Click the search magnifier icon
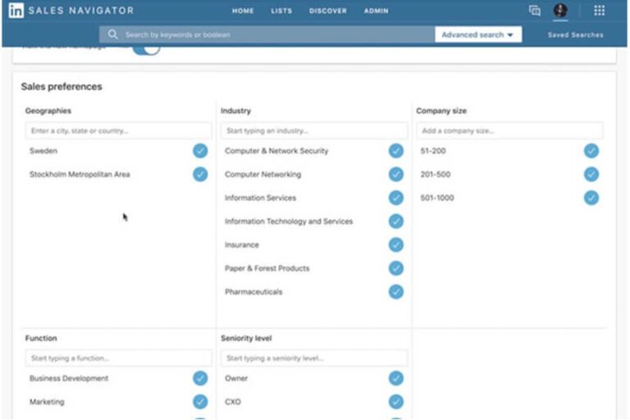Screen dimensions: 630x420 click(x=113, y=34)
